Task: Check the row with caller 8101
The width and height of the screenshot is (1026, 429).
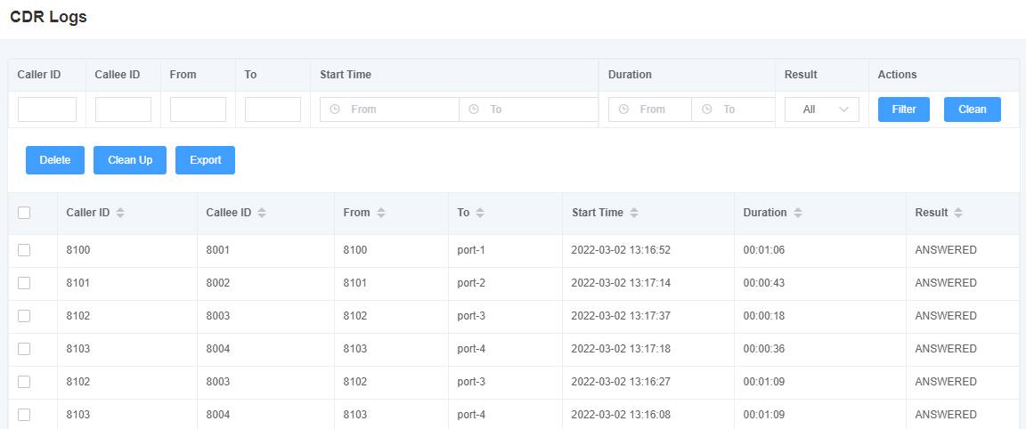Action: click(24, 282)
